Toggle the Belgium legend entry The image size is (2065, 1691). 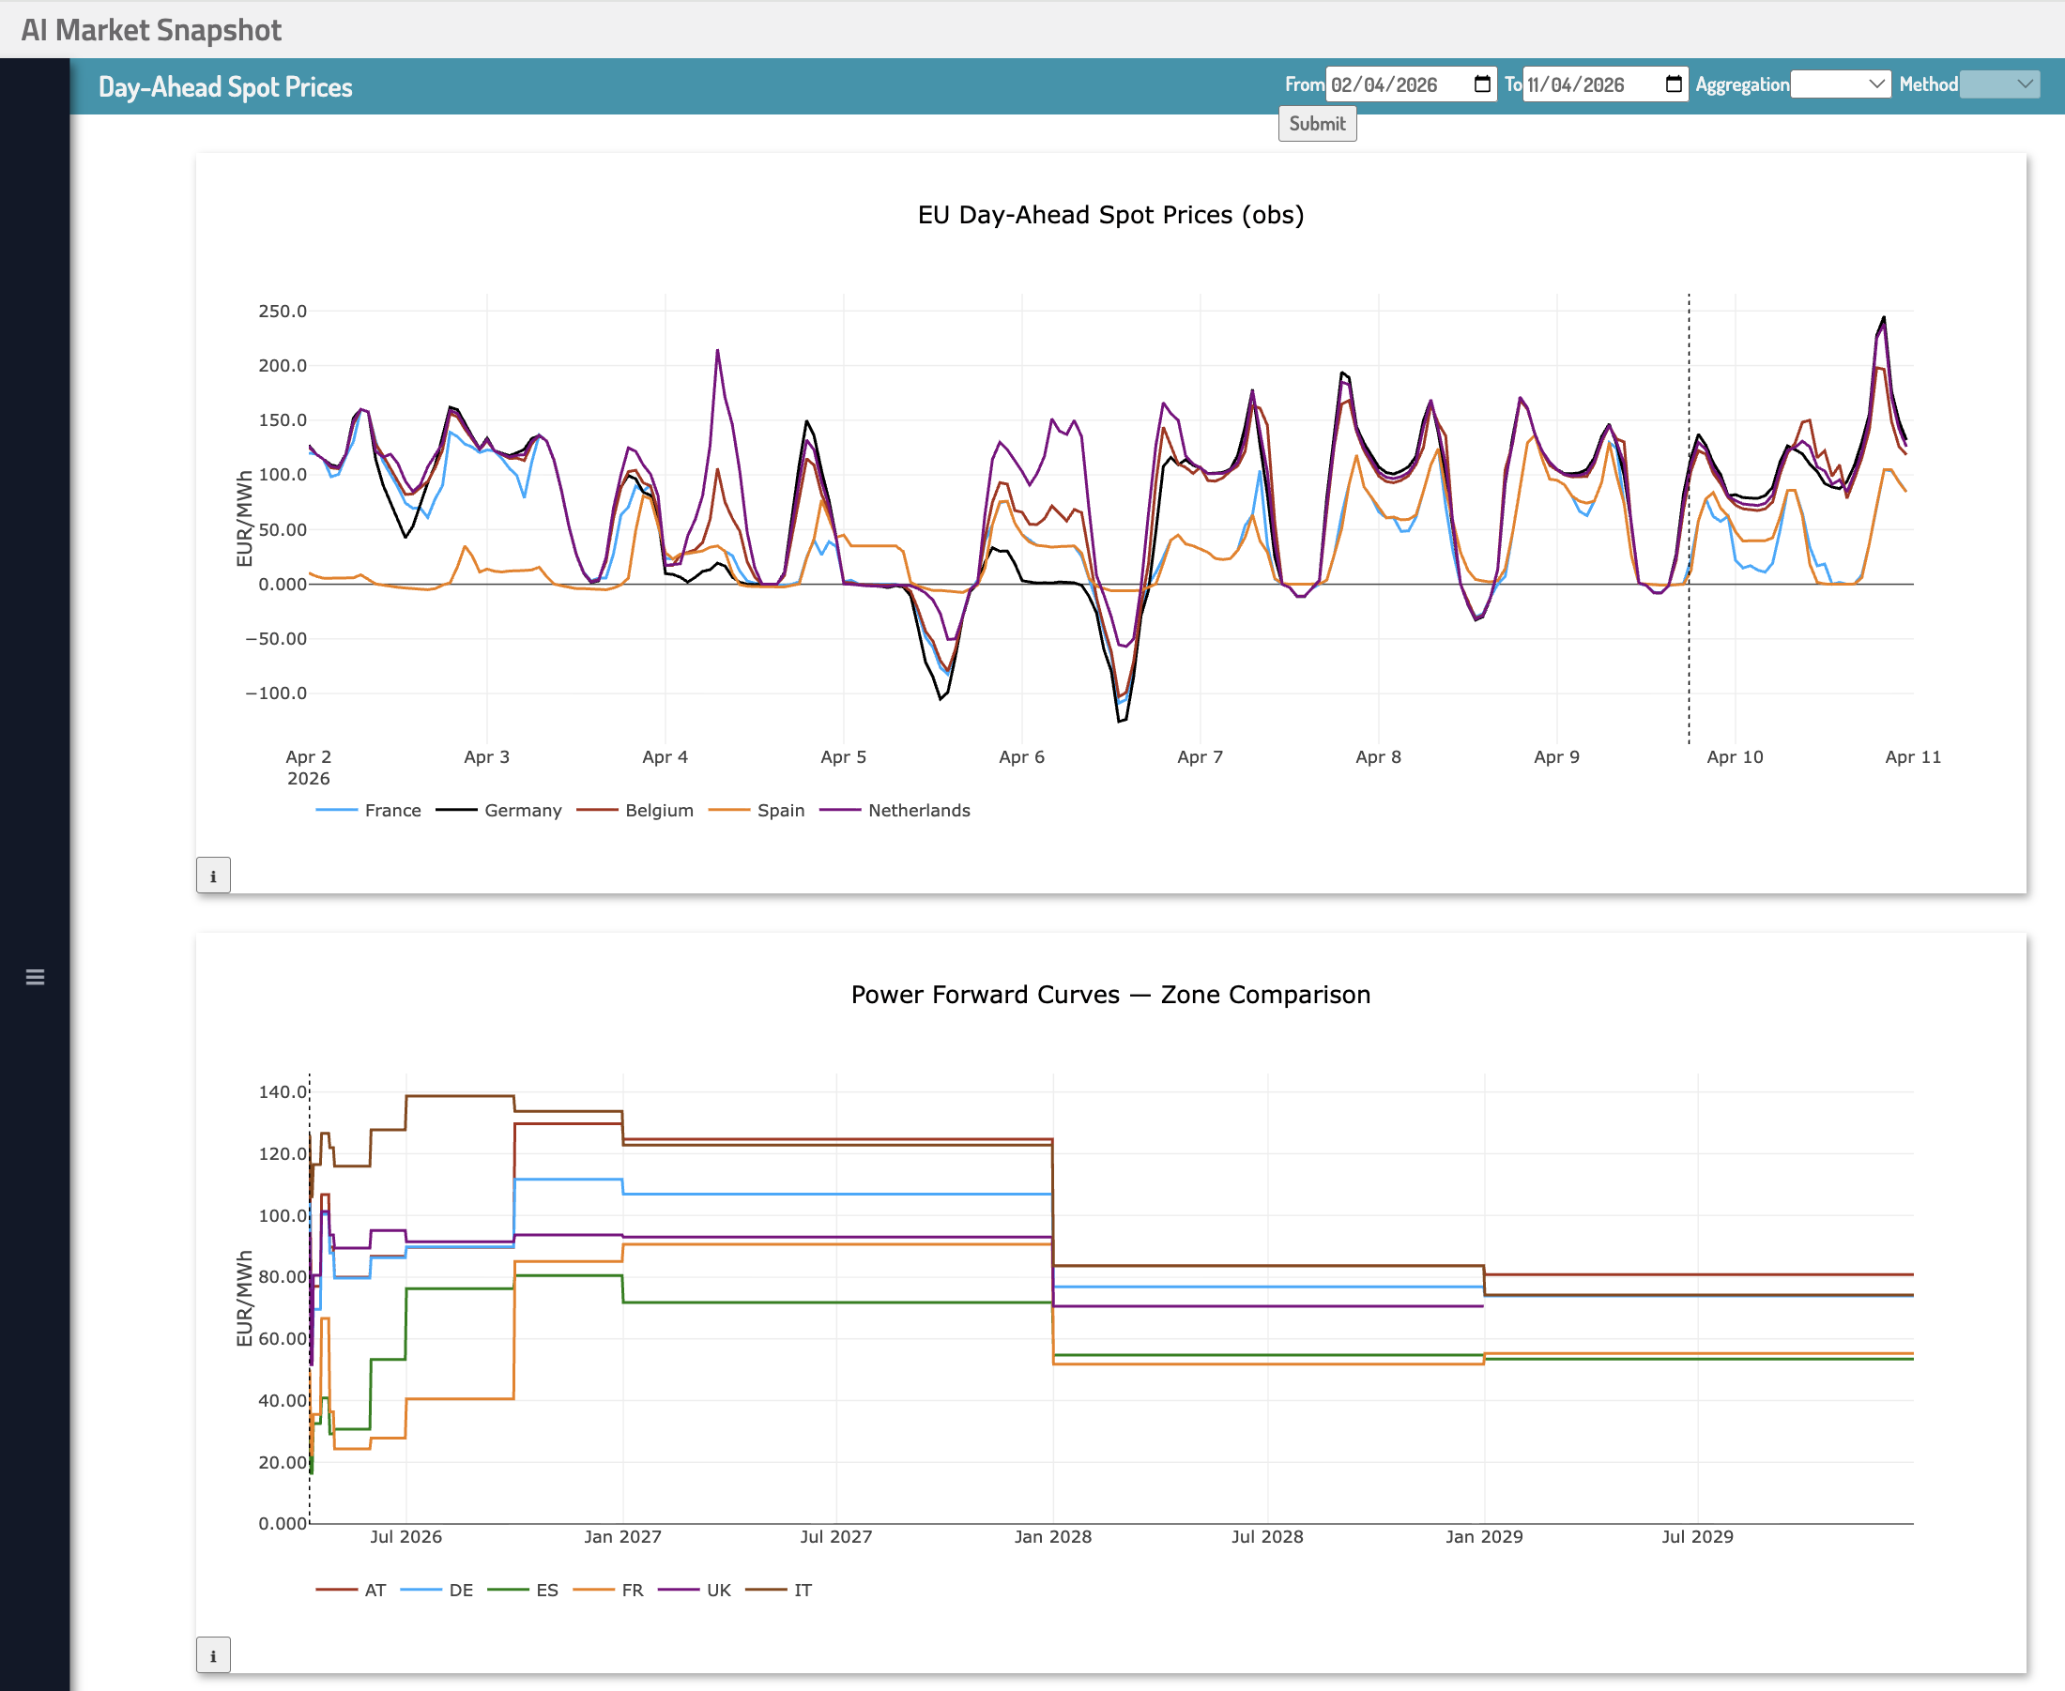659,810
